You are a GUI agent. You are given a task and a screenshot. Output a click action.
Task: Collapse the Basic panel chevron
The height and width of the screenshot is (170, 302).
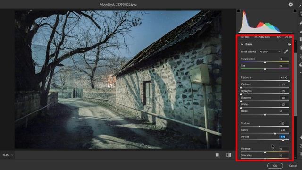(242, 44)
